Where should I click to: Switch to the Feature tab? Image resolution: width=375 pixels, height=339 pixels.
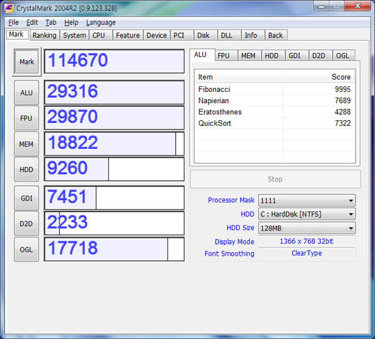click(127, 35)
